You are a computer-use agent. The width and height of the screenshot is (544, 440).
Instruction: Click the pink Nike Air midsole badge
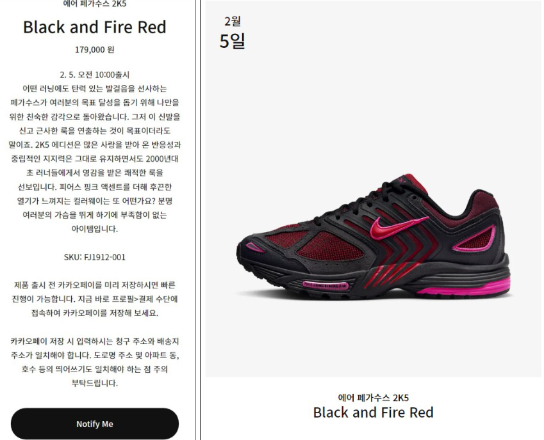(326, 285)
